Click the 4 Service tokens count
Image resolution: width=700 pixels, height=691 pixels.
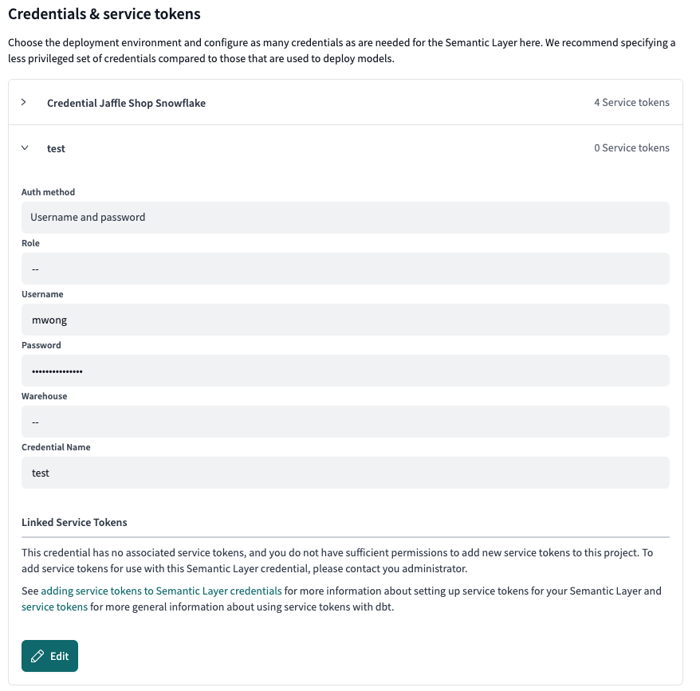point(632,102)
